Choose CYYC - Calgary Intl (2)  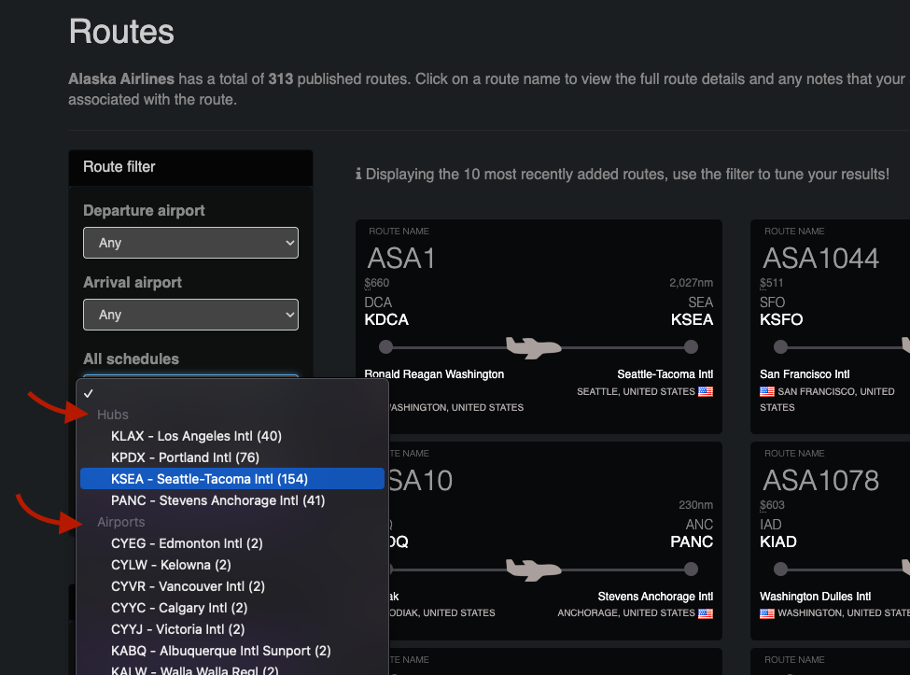click(x=232, y=608)
